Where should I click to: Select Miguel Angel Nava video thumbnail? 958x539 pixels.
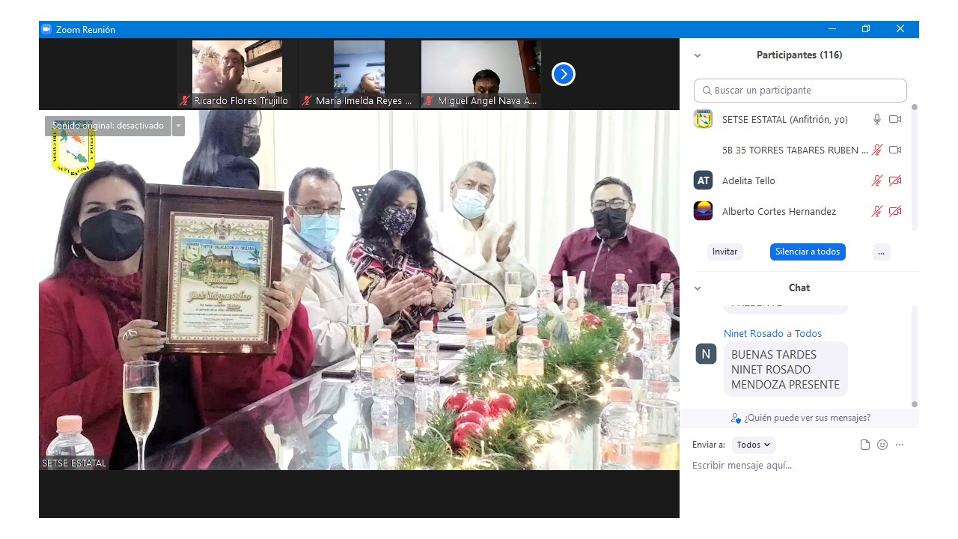[x=481, y=74]
